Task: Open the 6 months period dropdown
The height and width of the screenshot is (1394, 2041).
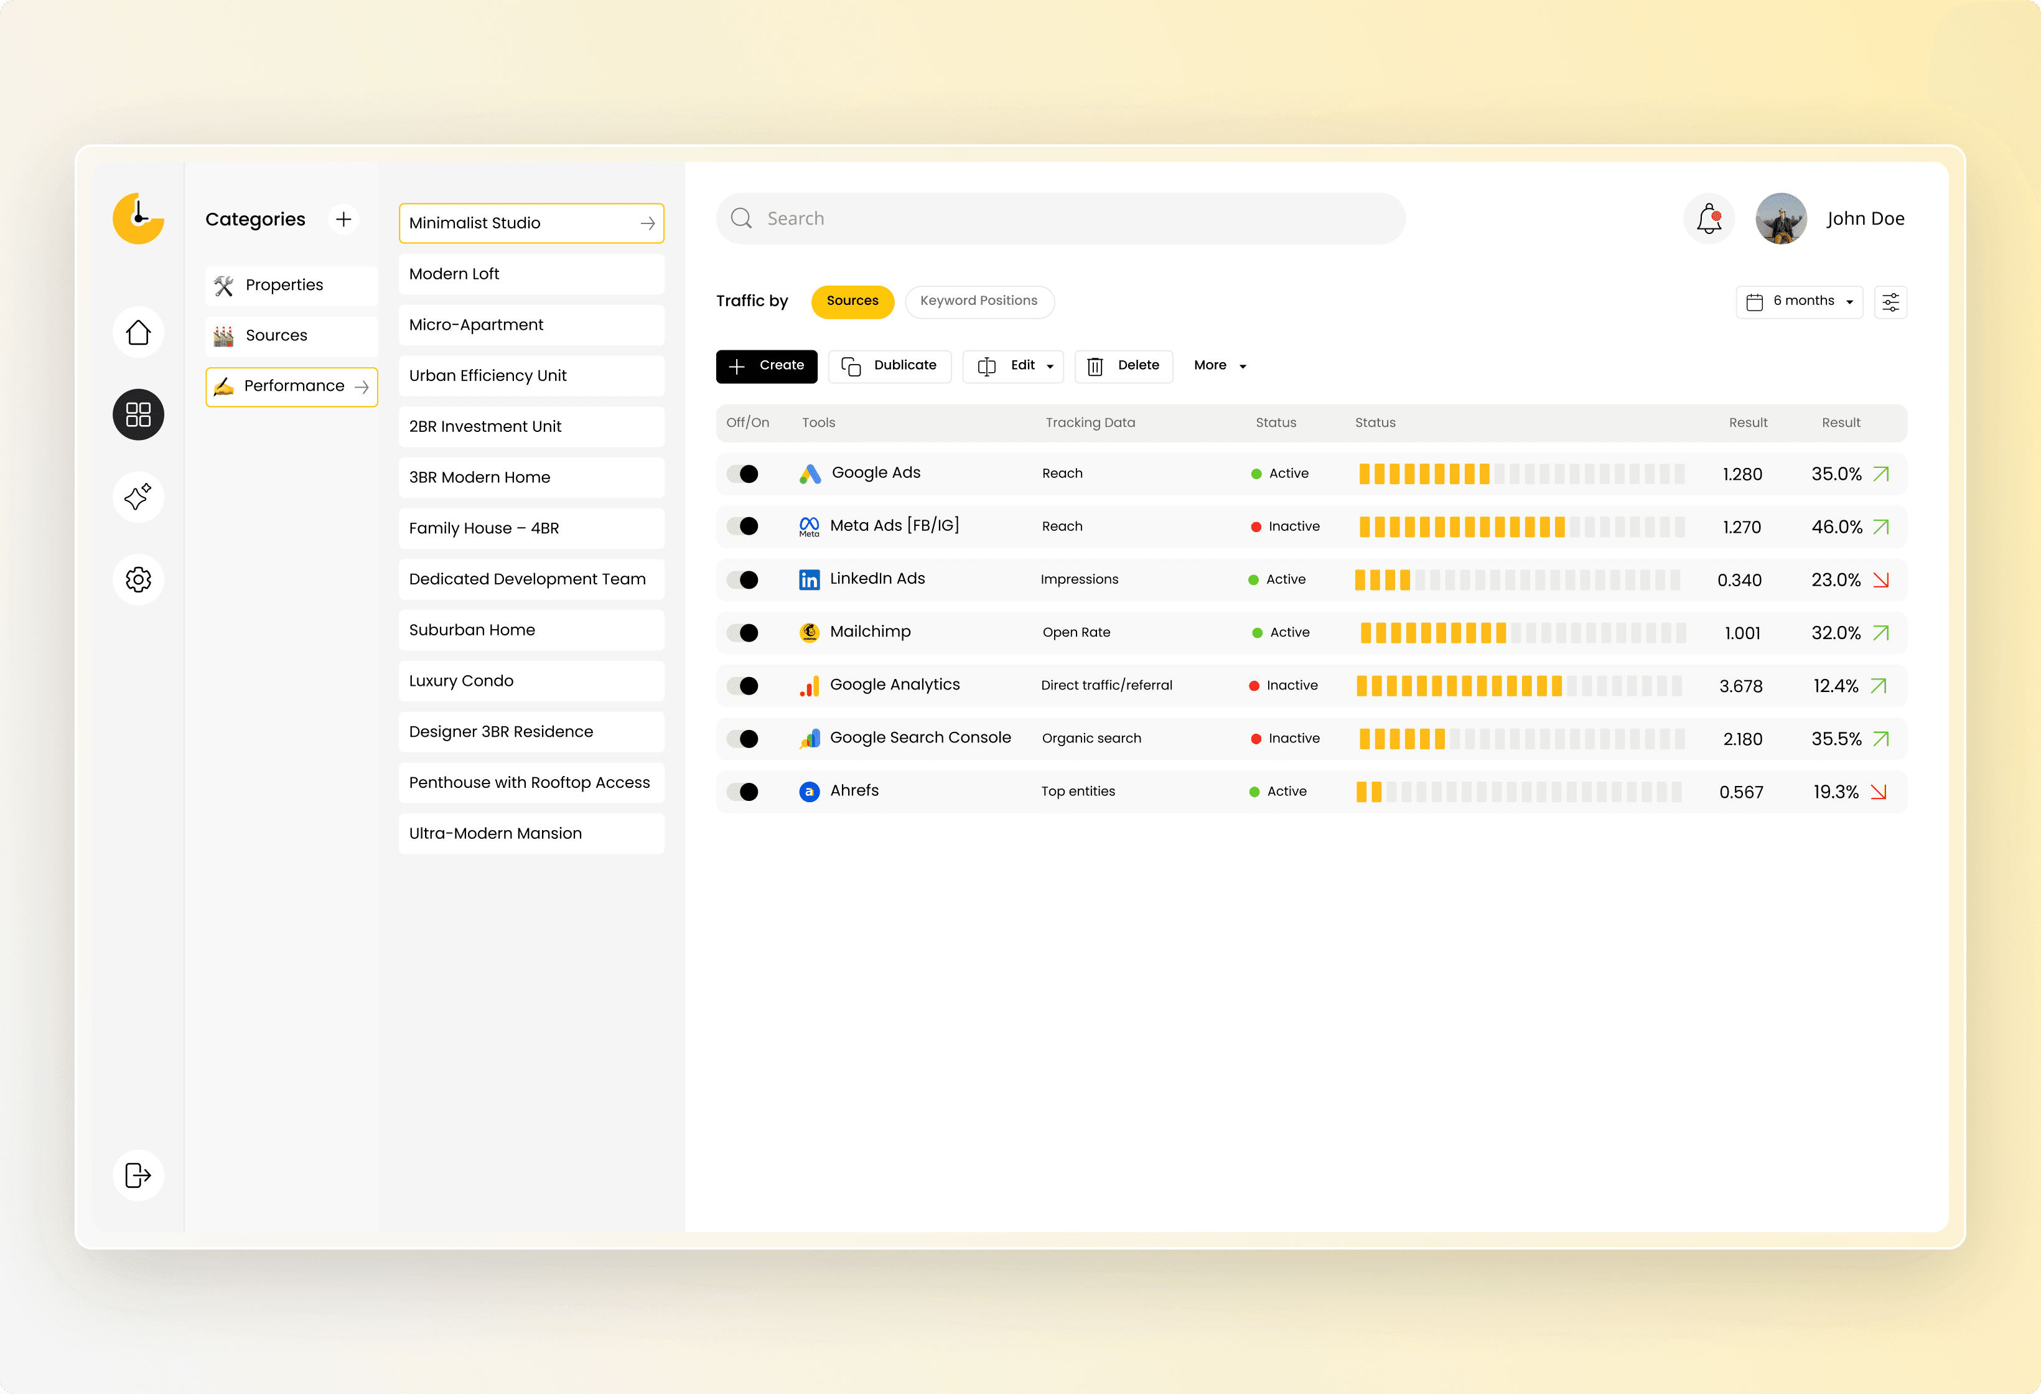Action: tap(1798, 302)
